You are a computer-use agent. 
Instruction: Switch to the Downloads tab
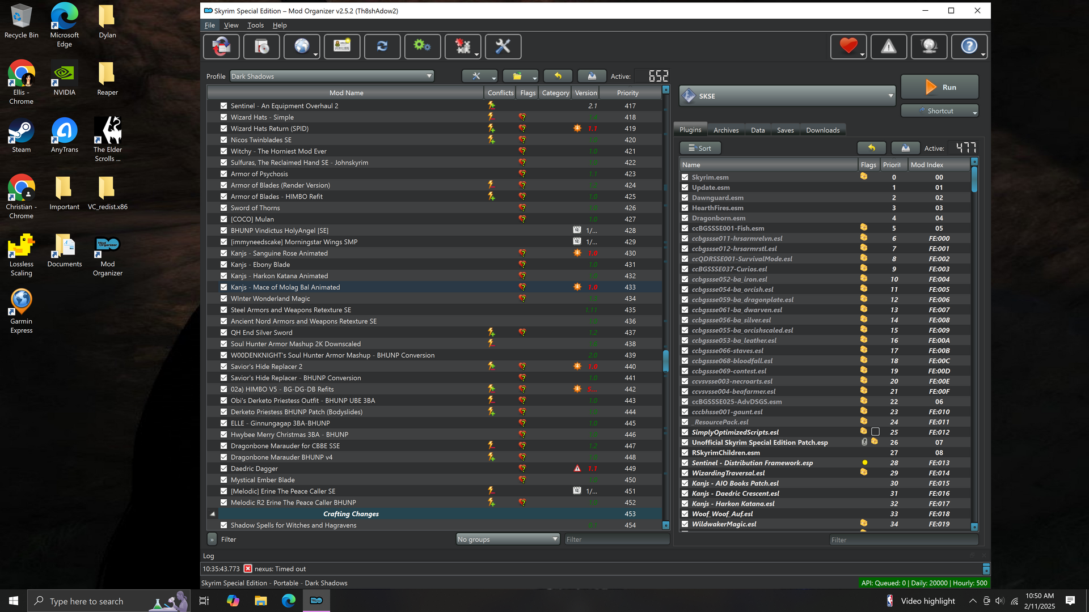(x=822, y=130)
